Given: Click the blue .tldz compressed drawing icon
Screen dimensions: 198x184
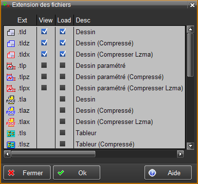Looking at the screenshot, I should [11, 43].
